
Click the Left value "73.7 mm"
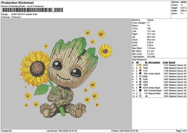151,31
